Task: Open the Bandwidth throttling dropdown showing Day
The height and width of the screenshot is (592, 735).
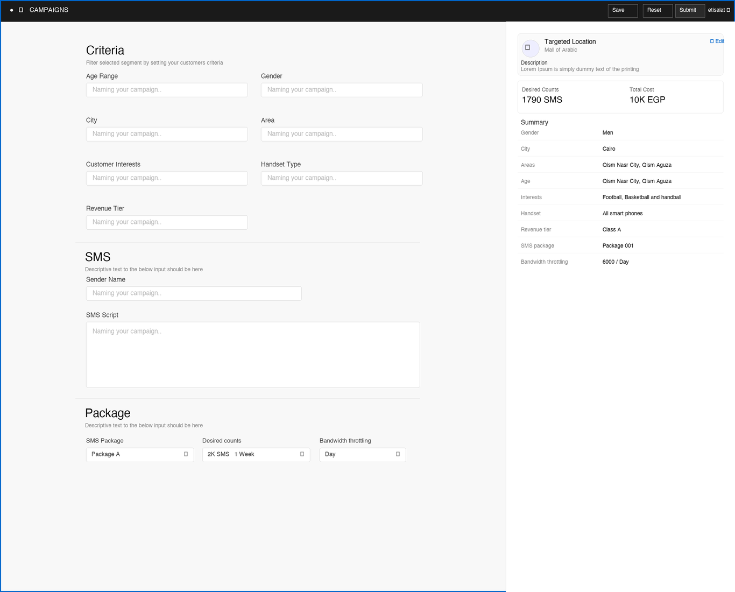Action: click(362, 454)
